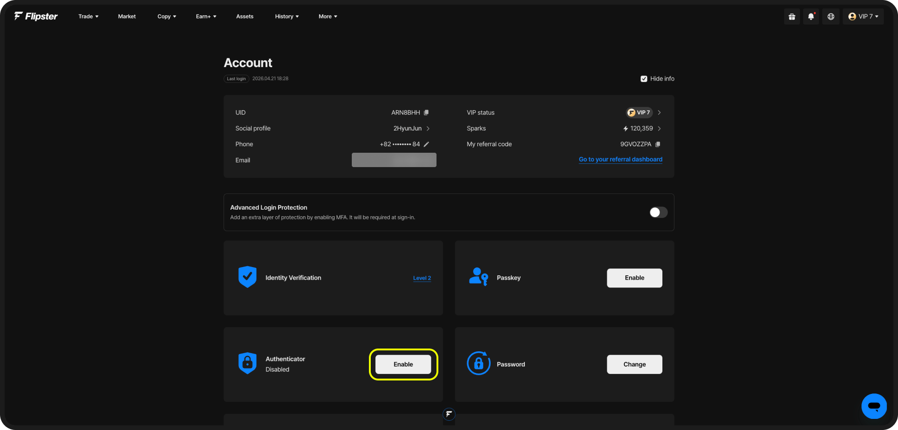Open Go to your referral dashboard link
This screenshot has height=430, width=898.
point(621,159)
